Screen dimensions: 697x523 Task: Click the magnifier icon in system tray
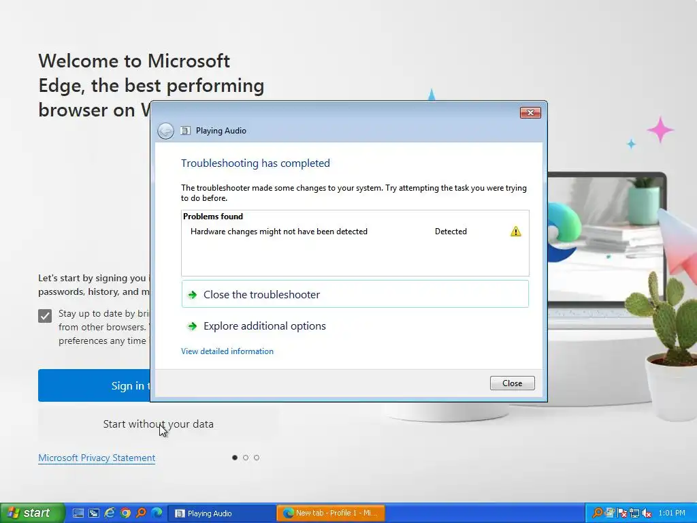pos(597,513)
